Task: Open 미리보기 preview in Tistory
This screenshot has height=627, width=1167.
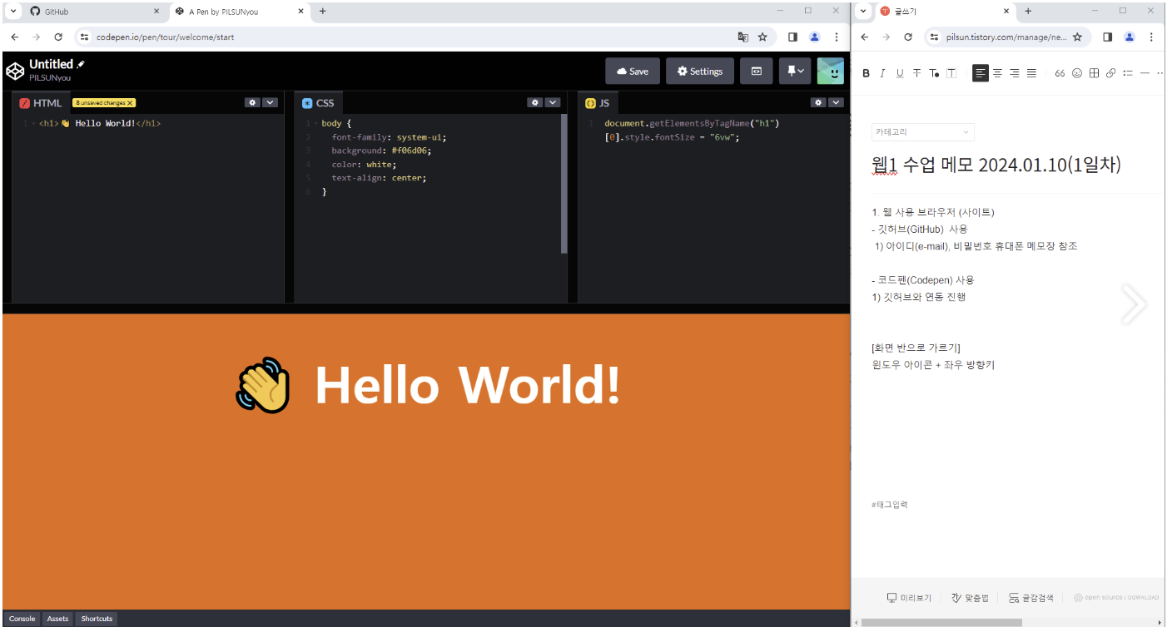Action: coord(909,598)
